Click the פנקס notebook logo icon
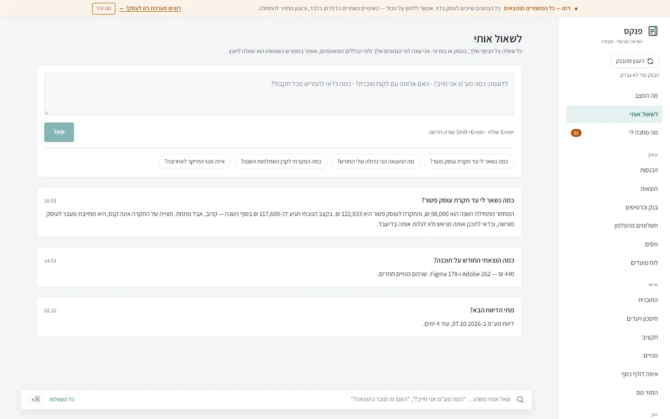Screen dimensions: 670x419 [x=653, y=31]
